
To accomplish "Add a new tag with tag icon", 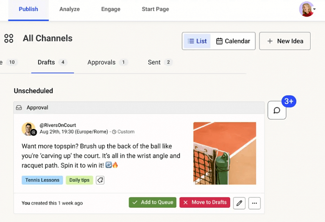I will pyautogui.click(x=100, y=180).
